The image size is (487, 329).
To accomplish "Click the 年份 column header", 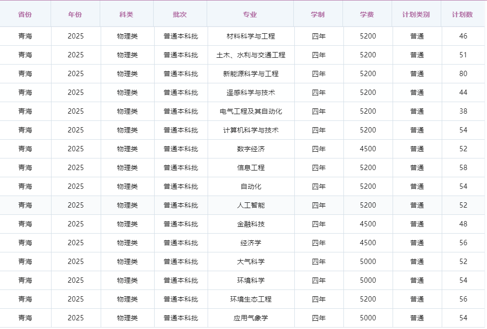I will [x=75, y=14].
